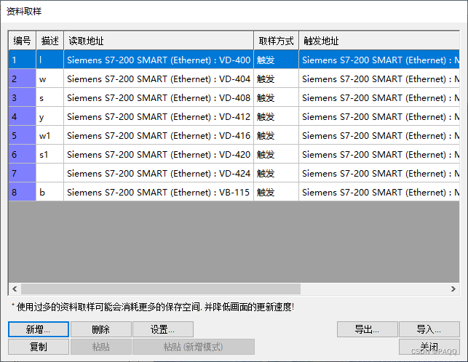
Task: Click the 导入... button
Action: coord(429,329)
